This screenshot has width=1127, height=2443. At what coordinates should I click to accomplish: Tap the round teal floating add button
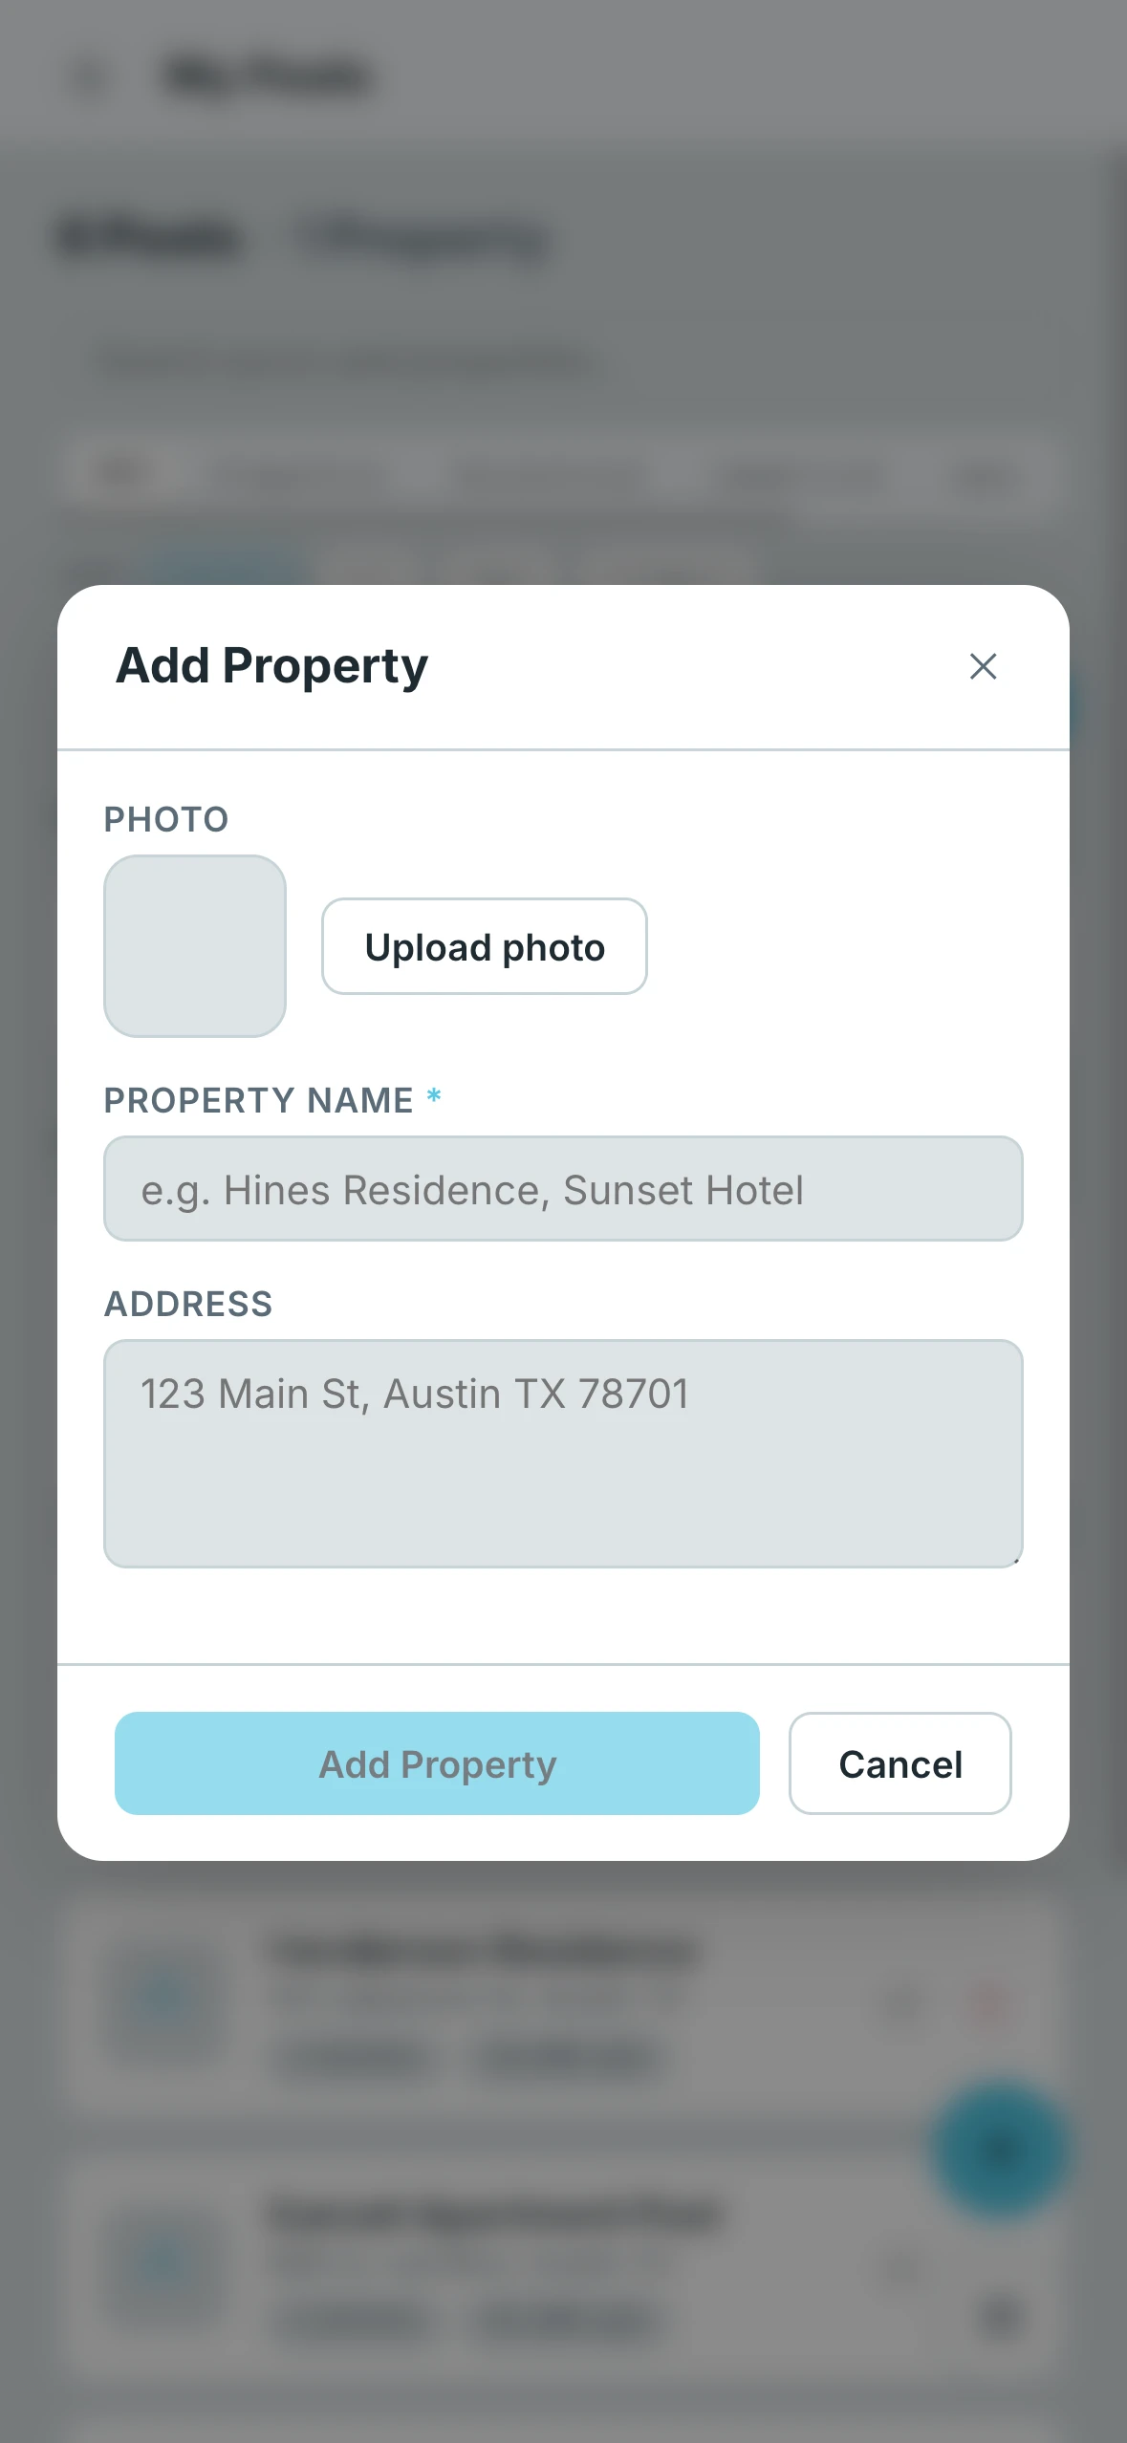(x=1001, y=2151)
